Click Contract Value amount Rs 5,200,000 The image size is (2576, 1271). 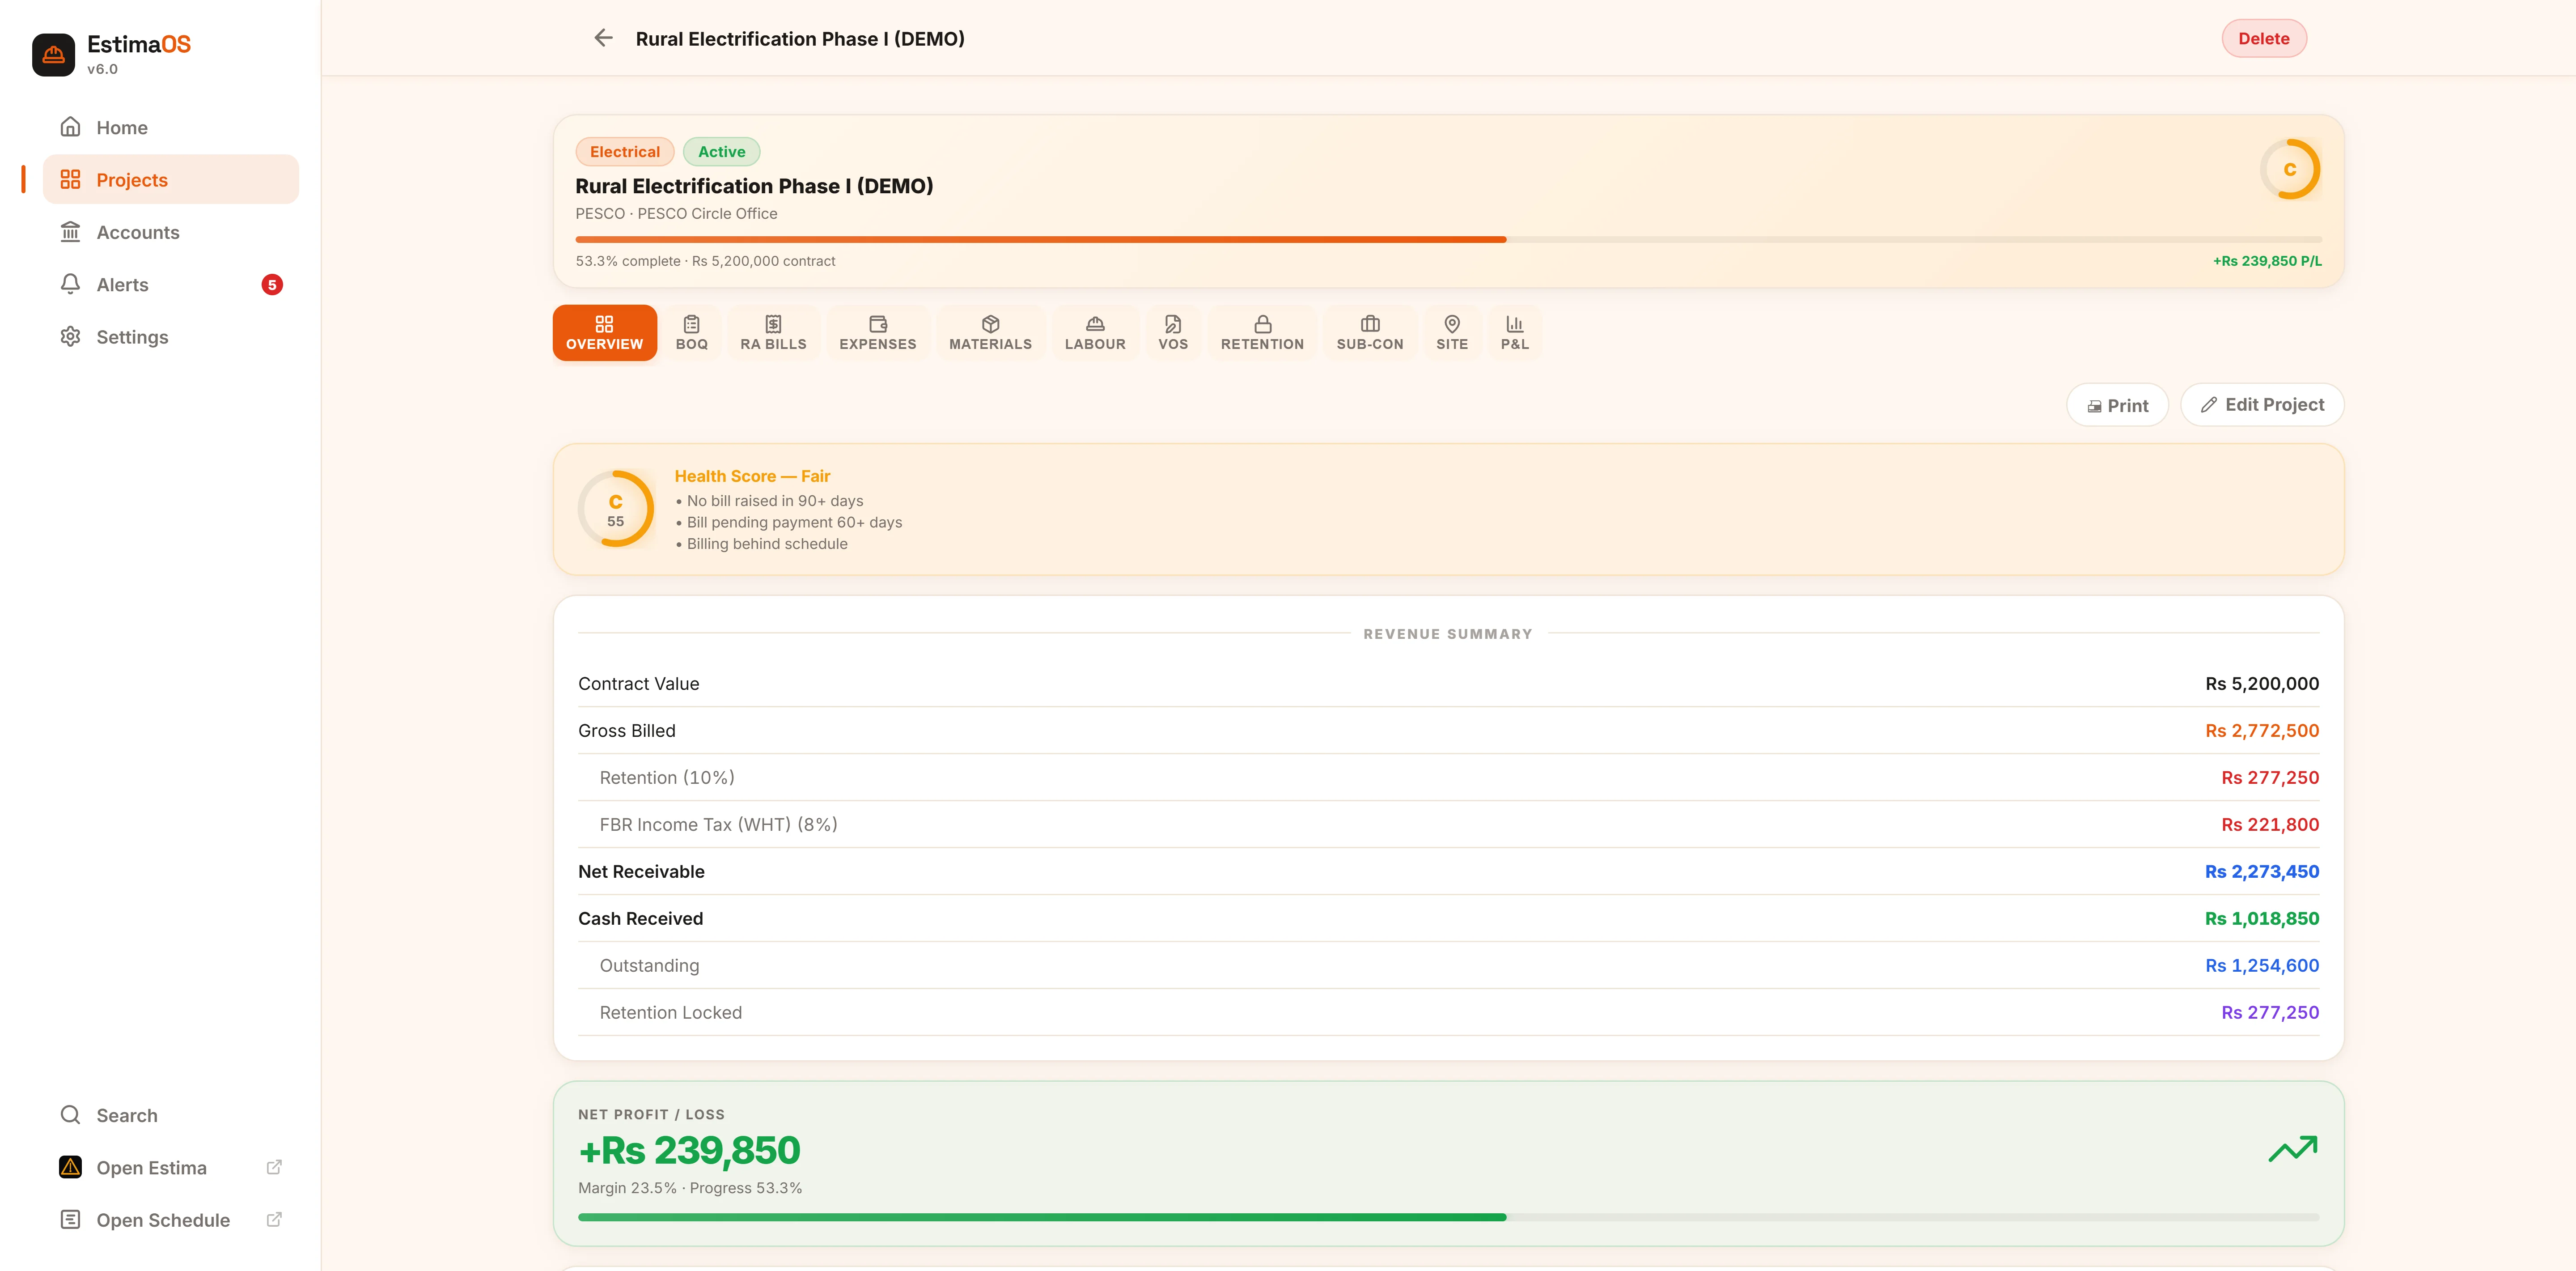2262,683
